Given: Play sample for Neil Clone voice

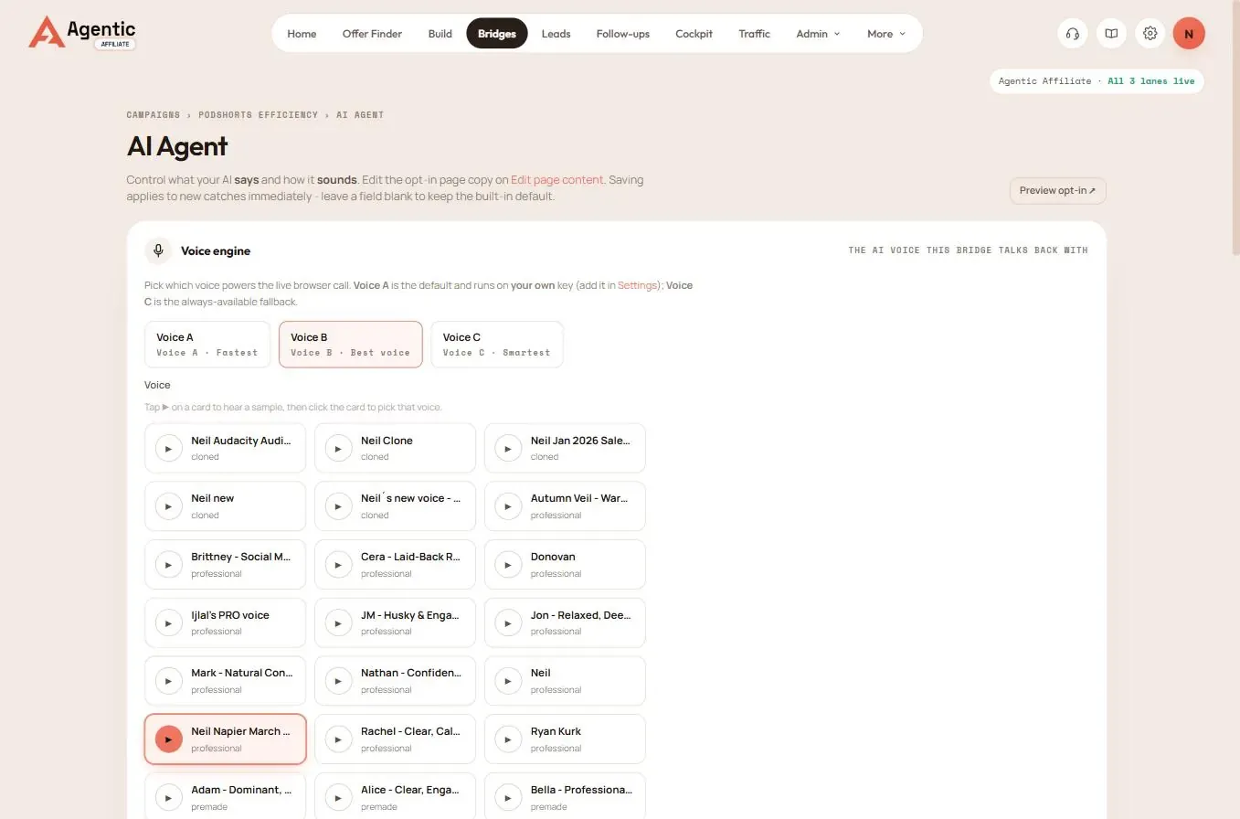Looking at the screenshot, I should [x=338, y=448].
